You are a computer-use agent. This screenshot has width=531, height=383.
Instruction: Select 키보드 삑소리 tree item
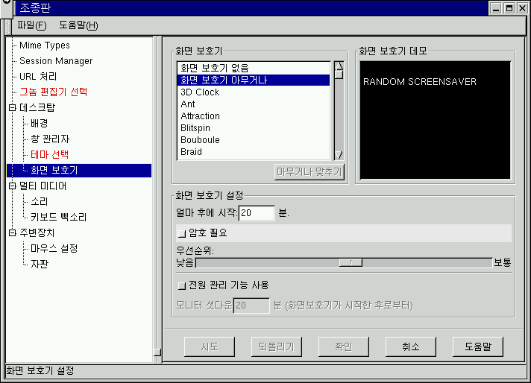[58, 218]
